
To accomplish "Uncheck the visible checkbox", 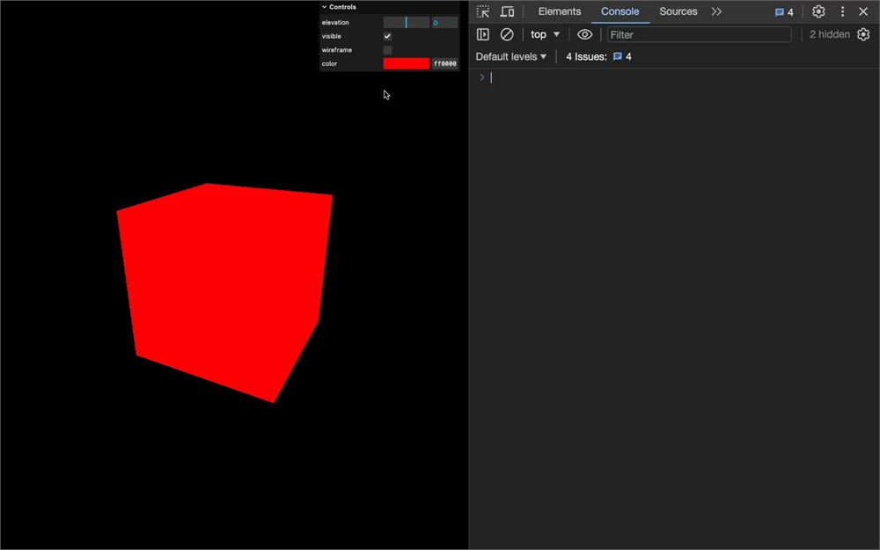I will [387, 36].
